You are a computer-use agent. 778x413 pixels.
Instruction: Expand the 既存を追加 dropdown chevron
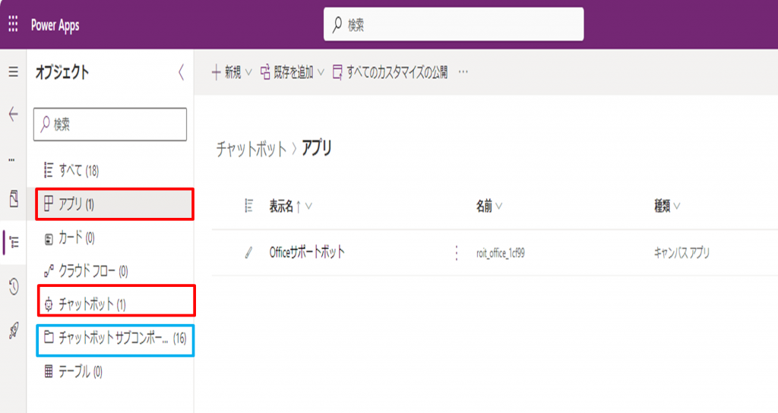321,72
